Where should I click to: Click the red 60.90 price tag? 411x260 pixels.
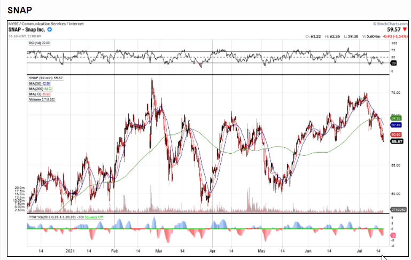[x=396, y=135]
